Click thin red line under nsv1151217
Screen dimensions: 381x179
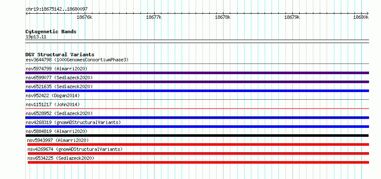197,108
